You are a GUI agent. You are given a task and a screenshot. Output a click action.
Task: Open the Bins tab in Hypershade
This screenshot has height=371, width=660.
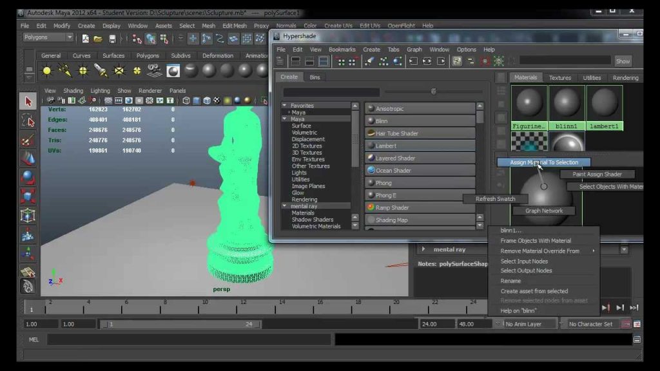[315, 77]
